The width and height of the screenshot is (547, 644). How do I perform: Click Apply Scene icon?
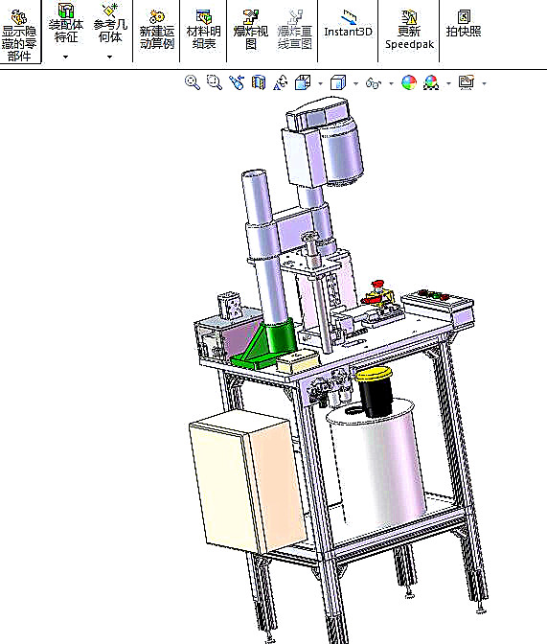pos(431,82)
